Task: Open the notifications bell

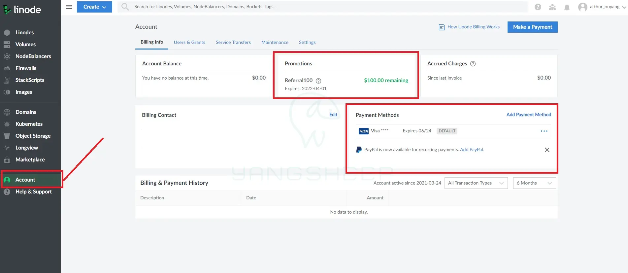Action: (x=567, y=7)
